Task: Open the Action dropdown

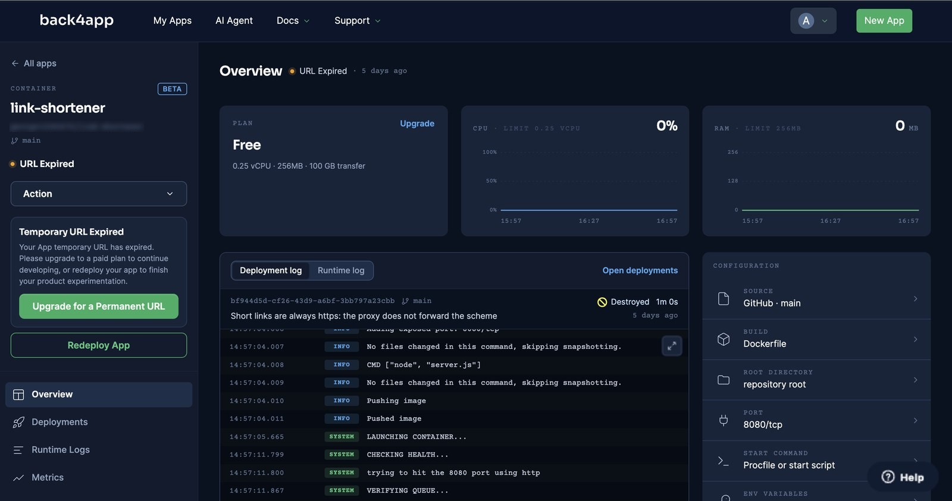Action: coord(99,194)
